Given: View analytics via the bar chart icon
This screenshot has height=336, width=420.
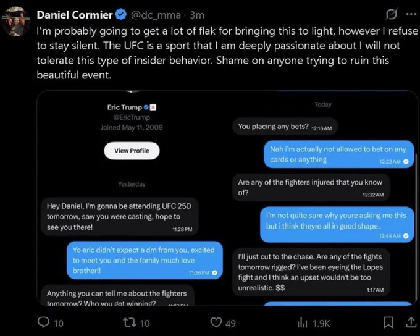Looking at the screenshot, I should coord(303,322).
